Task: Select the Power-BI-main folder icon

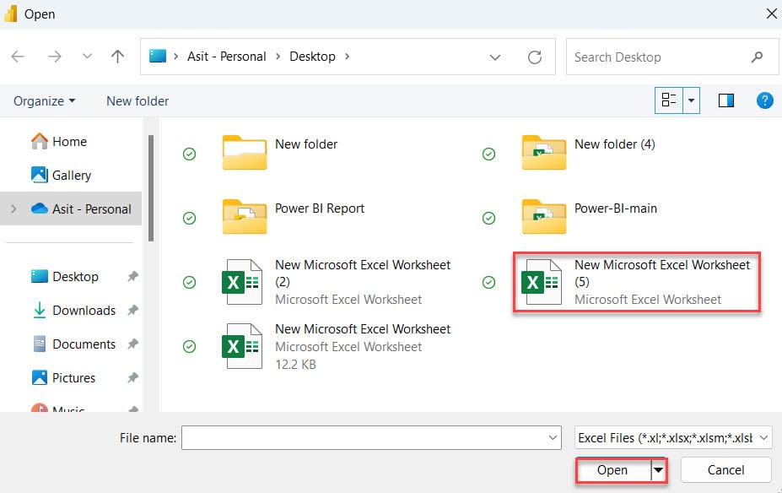Action: coord(544,217)
